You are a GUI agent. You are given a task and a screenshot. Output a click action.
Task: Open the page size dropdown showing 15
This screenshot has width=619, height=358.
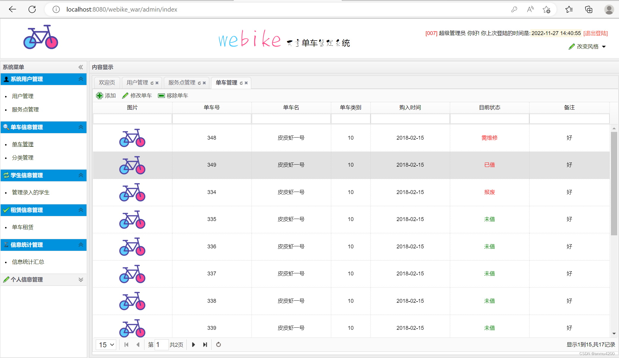pos(106,345)
